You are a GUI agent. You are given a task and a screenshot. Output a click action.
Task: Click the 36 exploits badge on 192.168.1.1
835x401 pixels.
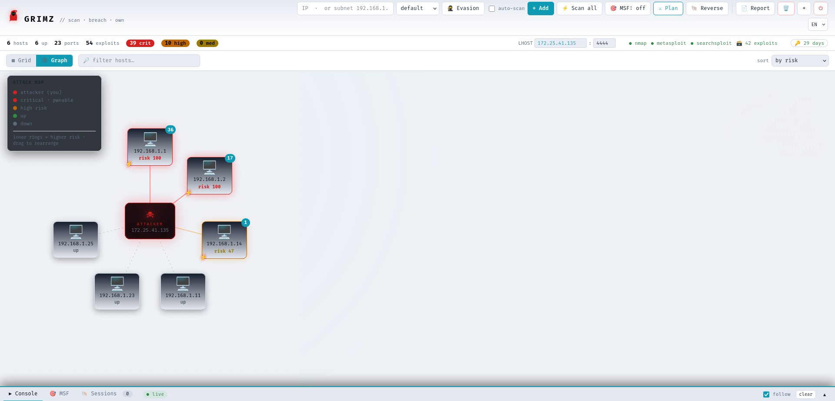click(170, 130)
